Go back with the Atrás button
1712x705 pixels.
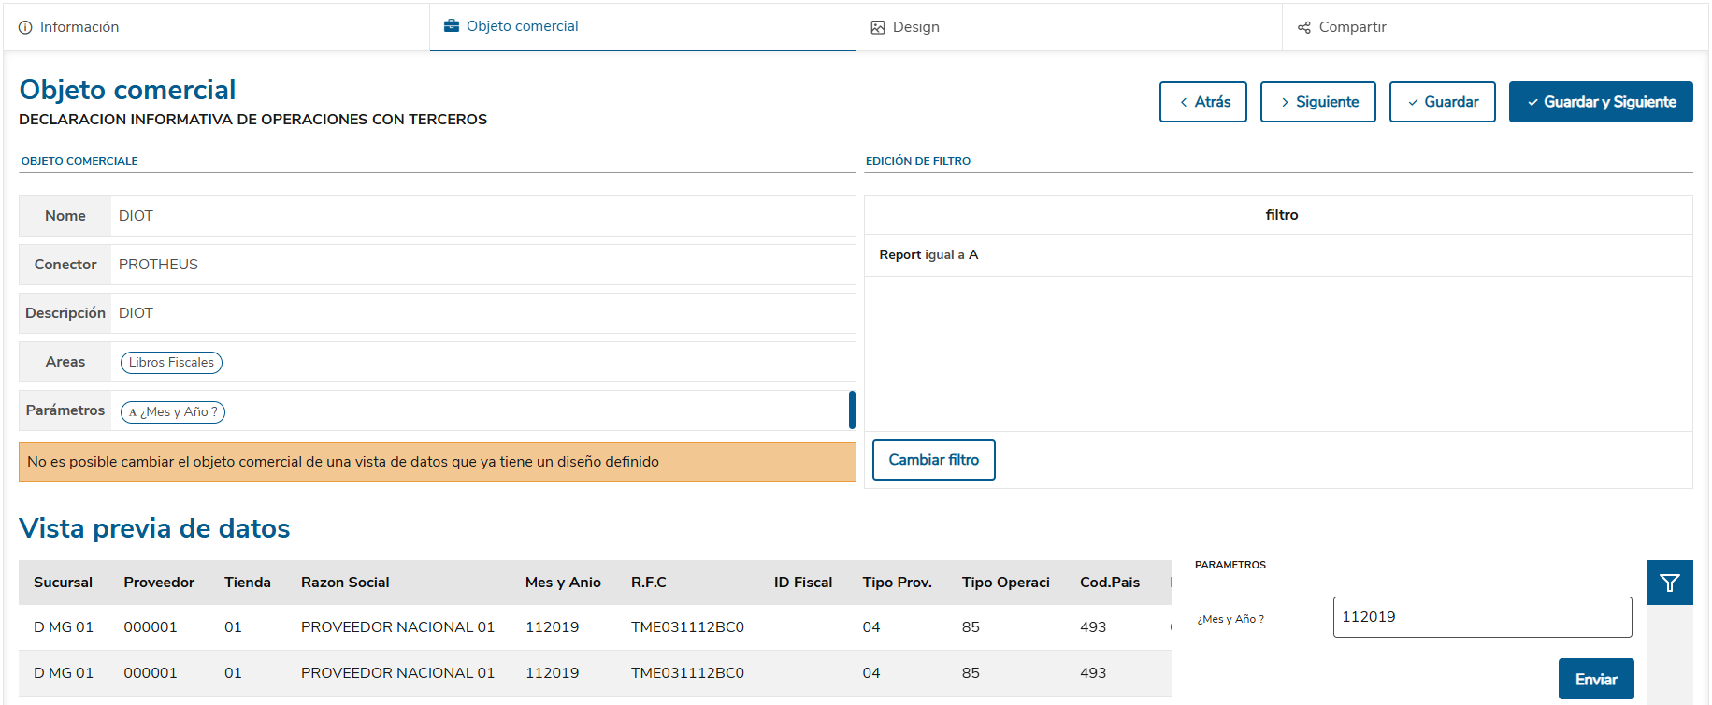[x=1202, y=102]
